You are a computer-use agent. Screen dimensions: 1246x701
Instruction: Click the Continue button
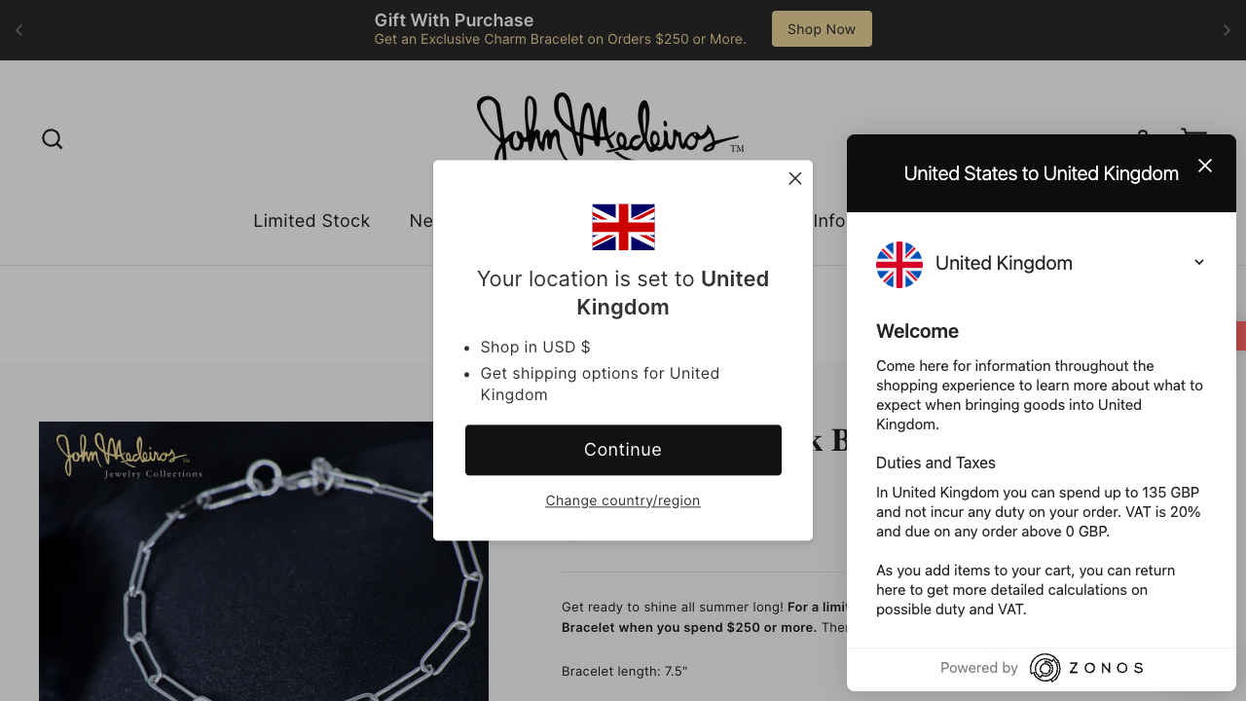pyautogui.click(x=623, y=450)
